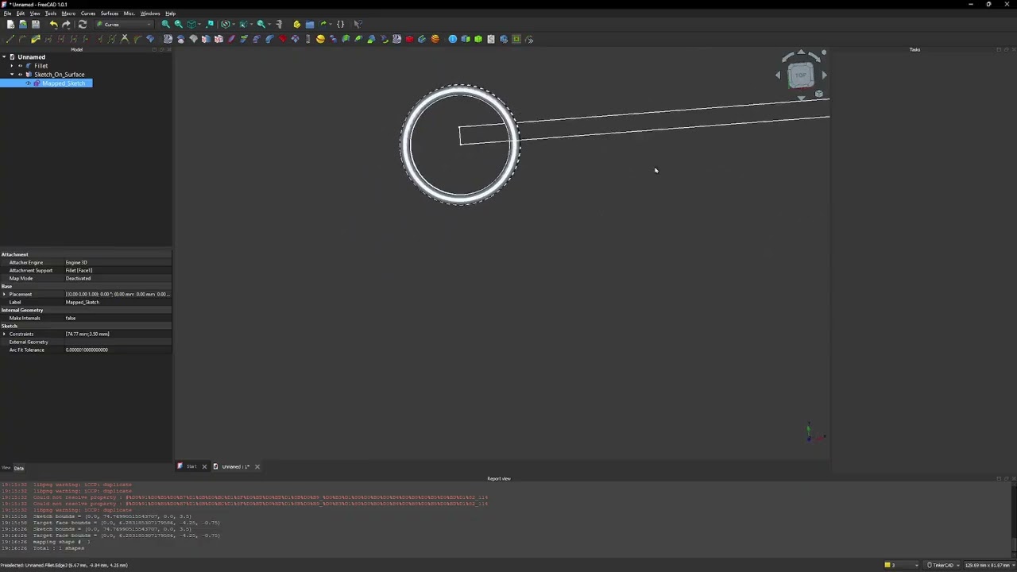Expand the Constraints property

point(4,334)
